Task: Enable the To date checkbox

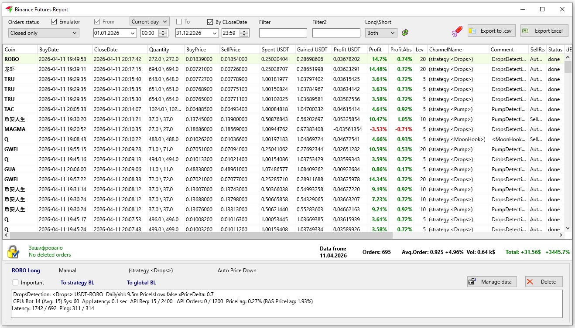Action: coord(179,22)
